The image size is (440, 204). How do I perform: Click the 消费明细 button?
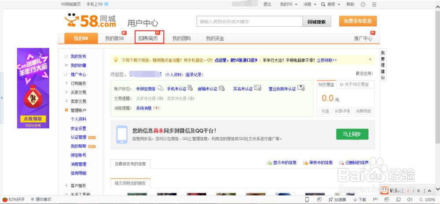pyautogui.click(x=363, y=111)
